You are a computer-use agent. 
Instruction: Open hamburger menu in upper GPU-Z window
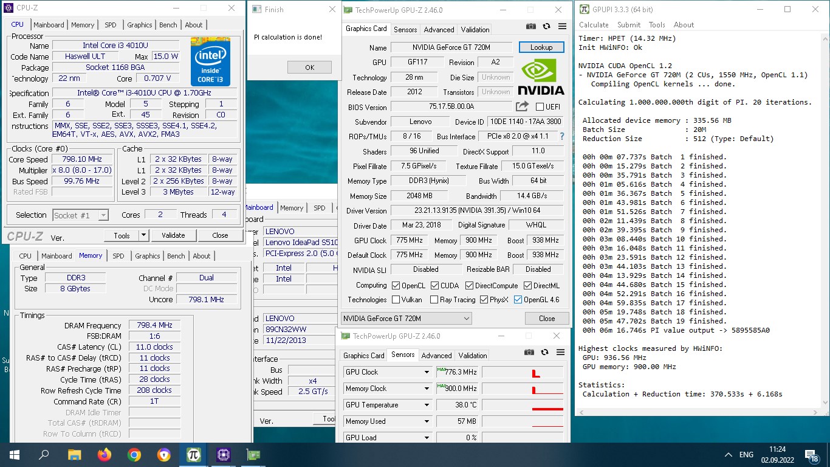pos(562,27)
